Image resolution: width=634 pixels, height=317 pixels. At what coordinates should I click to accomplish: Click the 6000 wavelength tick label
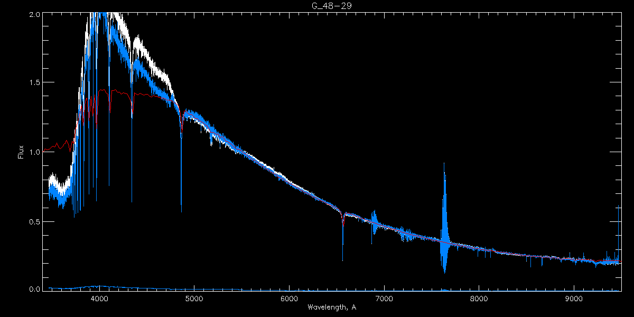(x=289, y=298)
